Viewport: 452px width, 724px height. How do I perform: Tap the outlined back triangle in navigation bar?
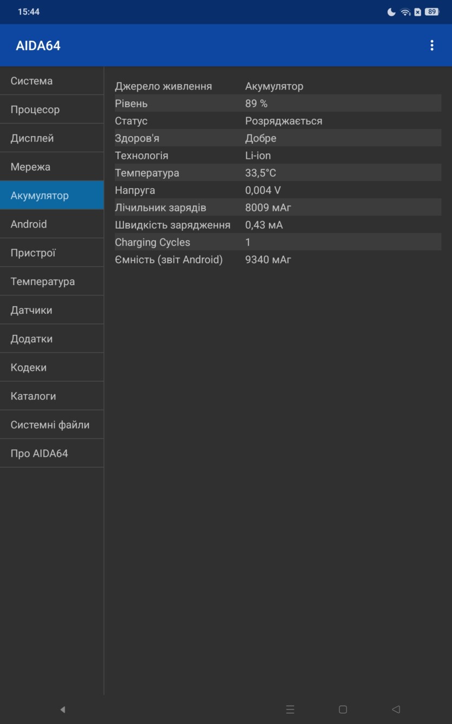[x=396, y=709]
